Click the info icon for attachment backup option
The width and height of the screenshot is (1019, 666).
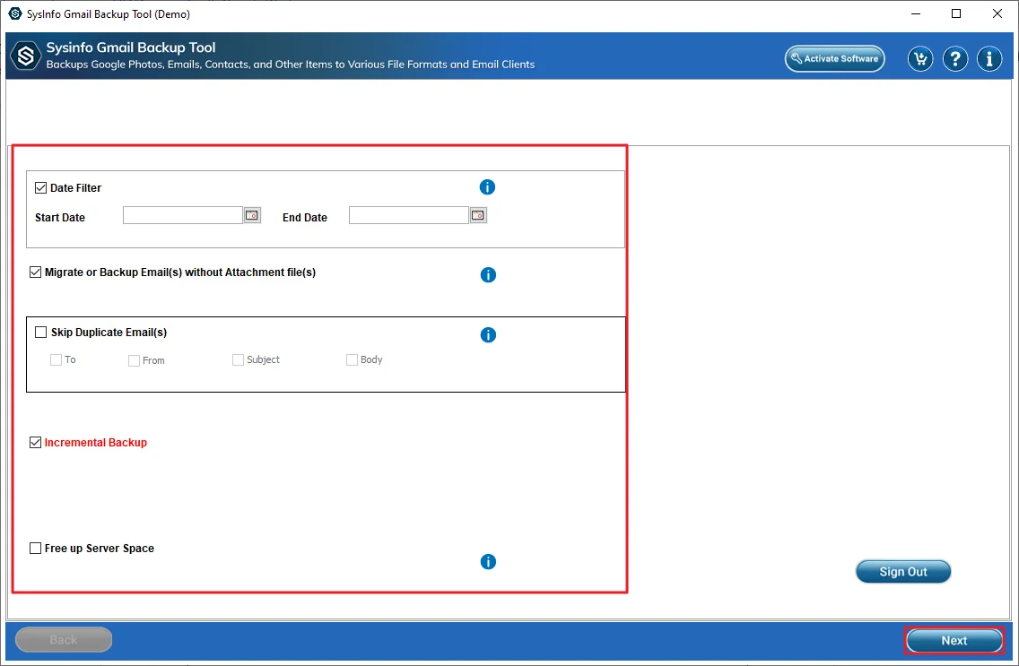tap(487, 274)
